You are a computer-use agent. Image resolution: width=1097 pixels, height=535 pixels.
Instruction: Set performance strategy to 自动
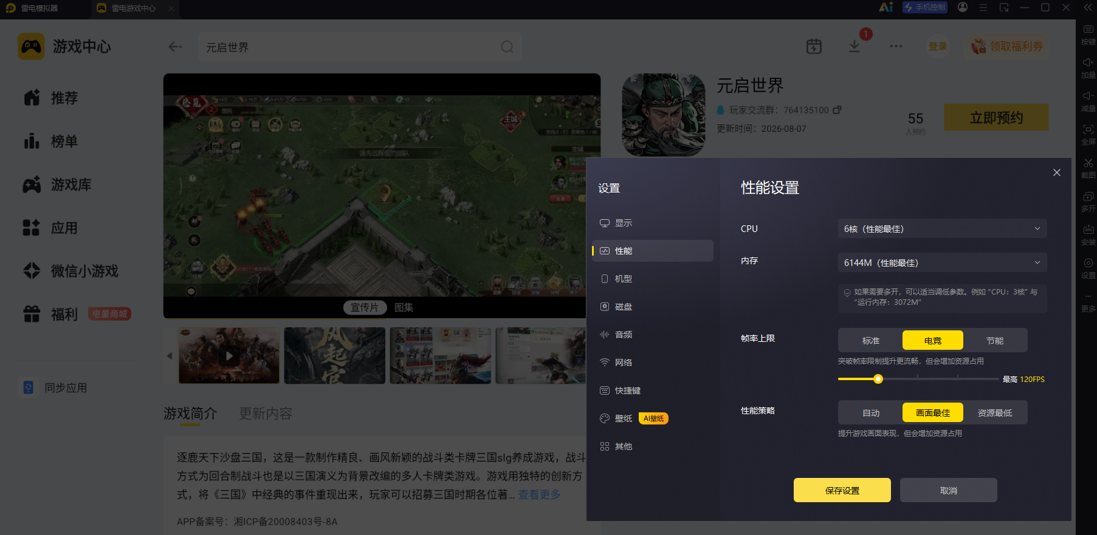tap(871, 412)
